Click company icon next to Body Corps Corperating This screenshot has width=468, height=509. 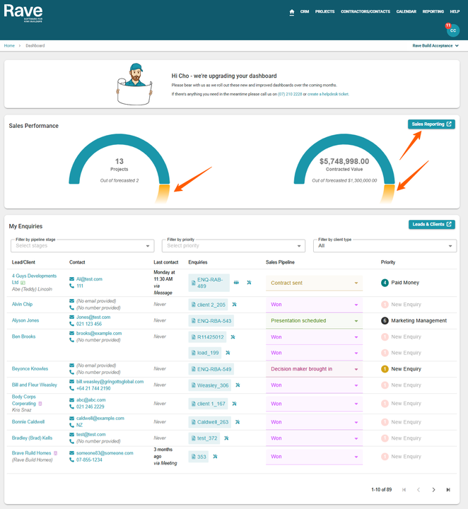click(40, 404)
